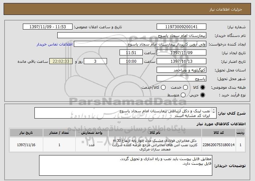Click the نام کالا column header

(x=155, y=133)
